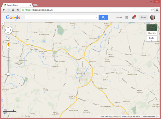Click the Harvington village label
Viewport: 161px width, 119px height.
pos(93,38)
